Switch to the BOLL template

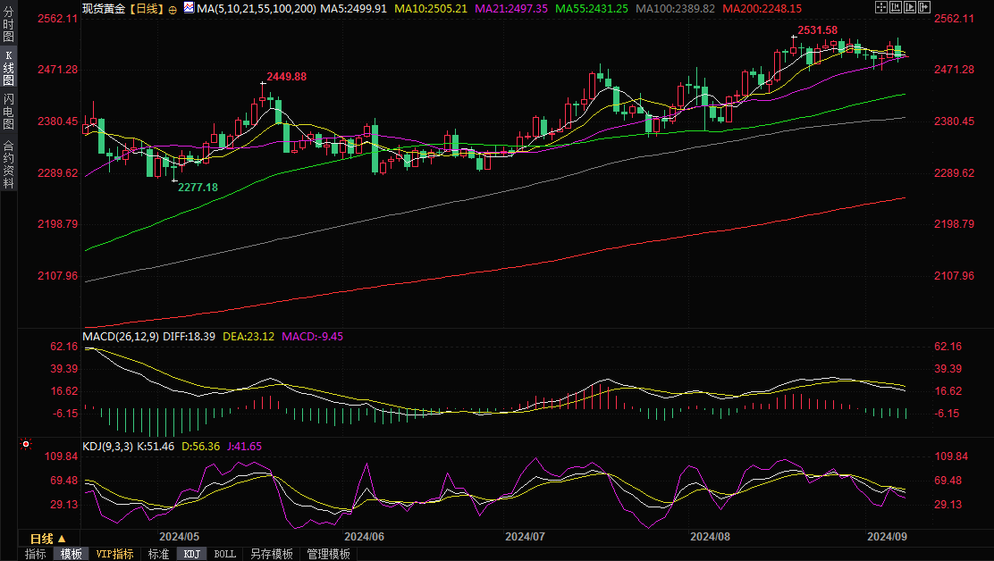coord(225,554)
